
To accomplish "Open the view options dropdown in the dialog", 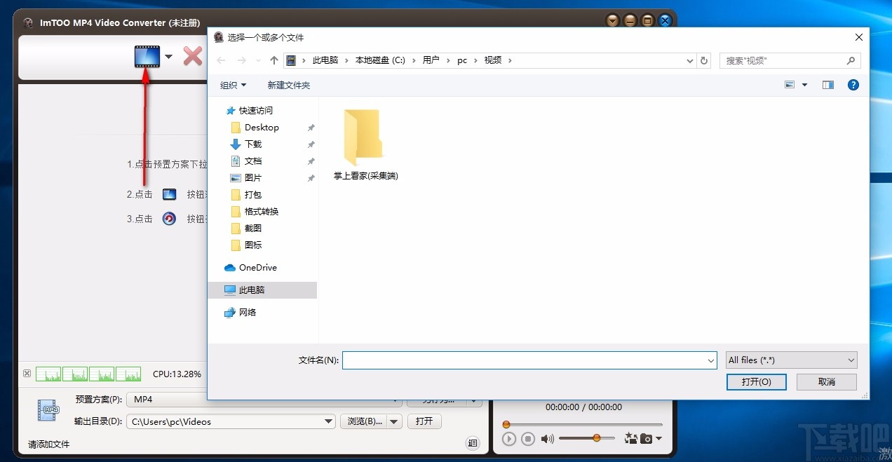I will [804, 84].
